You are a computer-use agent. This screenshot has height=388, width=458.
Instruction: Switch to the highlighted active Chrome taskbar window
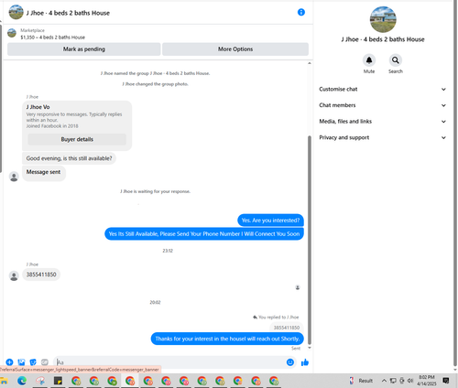coord(130,381)
